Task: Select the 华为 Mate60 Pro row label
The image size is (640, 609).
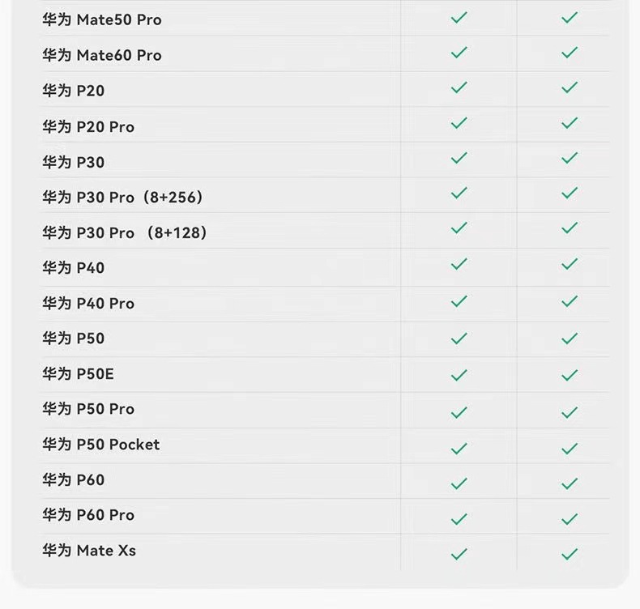Action: point(102,55)
